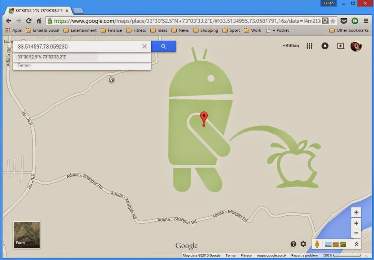Open the Email & Social bookmarks folder
Viewport: 374px width, 260px height.
point(43,30)
